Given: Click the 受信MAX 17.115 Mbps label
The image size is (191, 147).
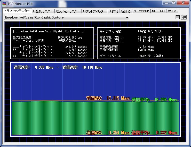Looking at the screenshot, I should click(x=108, y=98).
